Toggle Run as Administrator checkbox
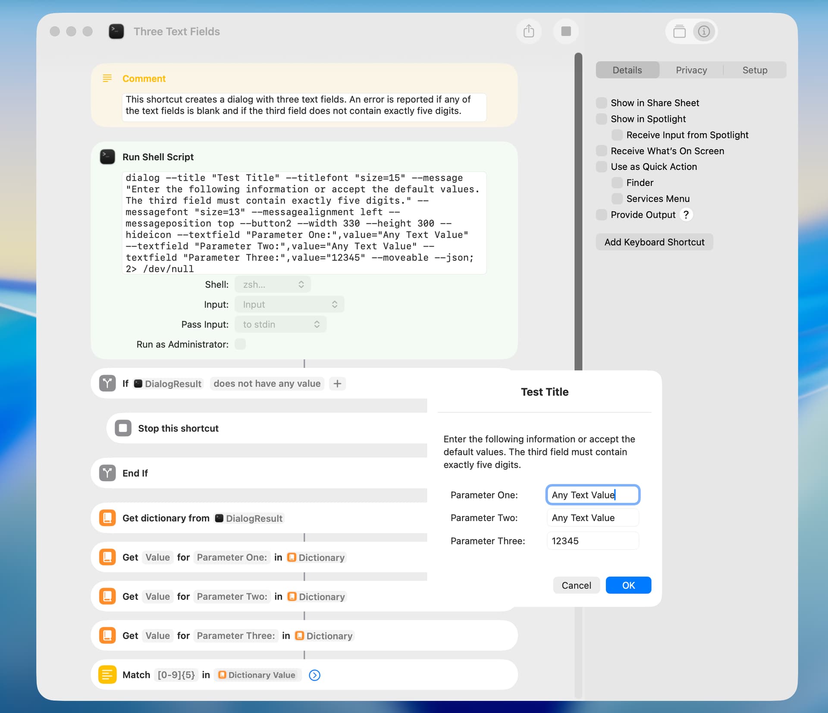This screenshot has height=713, width=828. pos(240,344)
